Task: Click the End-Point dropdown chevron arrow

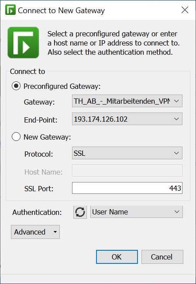Action: click(176, 119)
